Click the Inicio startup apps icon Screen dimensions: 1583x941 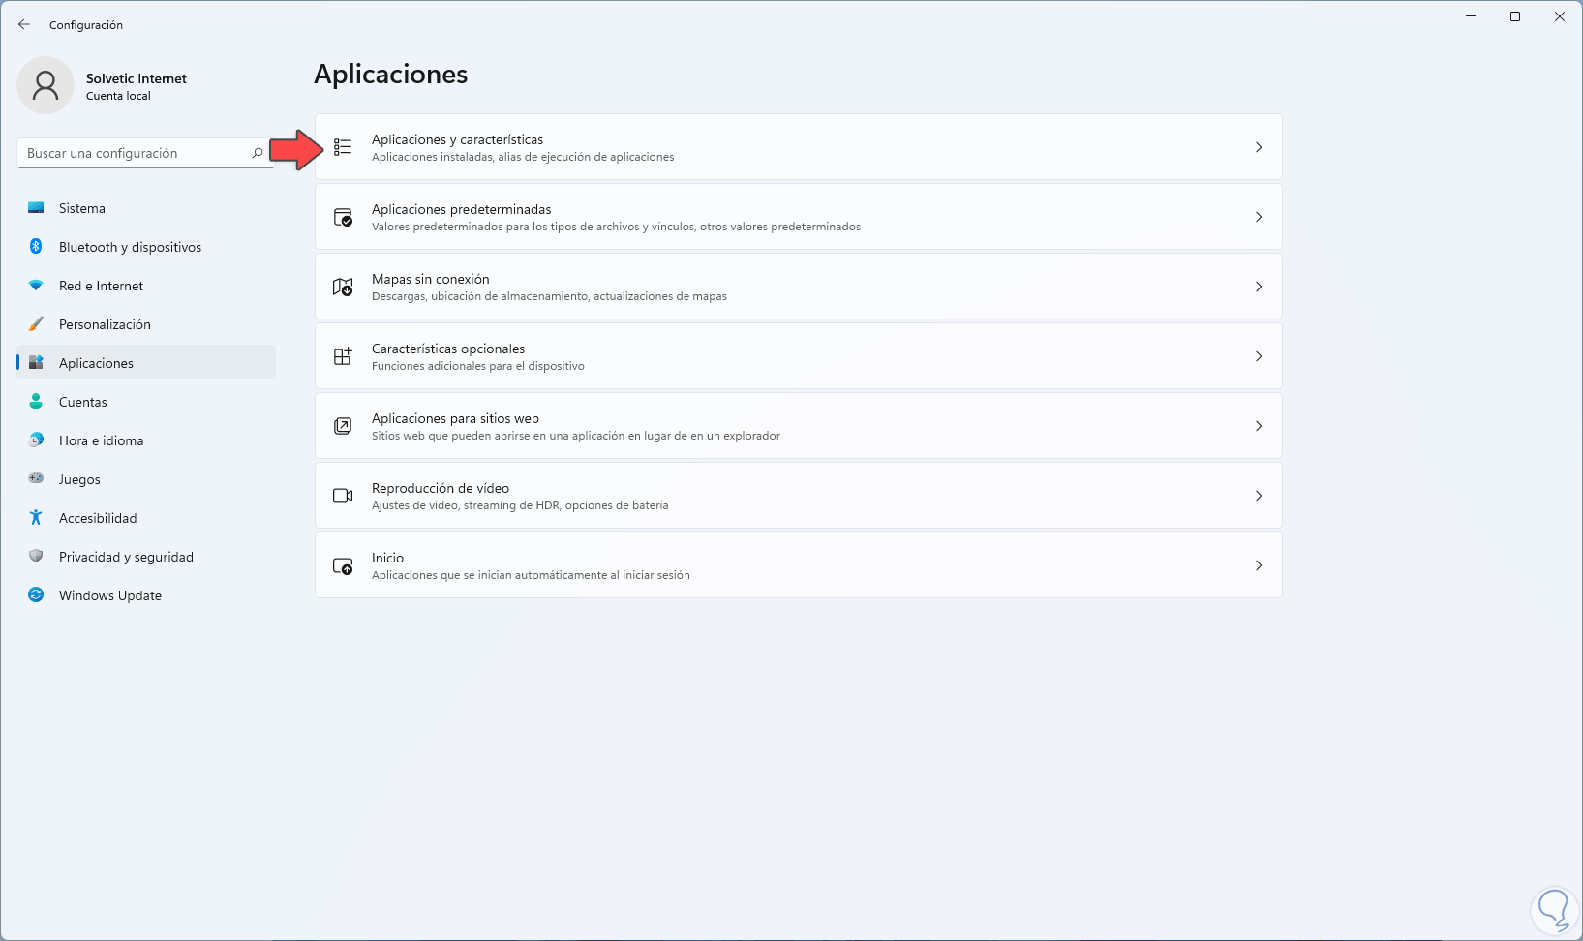[x=343, y=565]
